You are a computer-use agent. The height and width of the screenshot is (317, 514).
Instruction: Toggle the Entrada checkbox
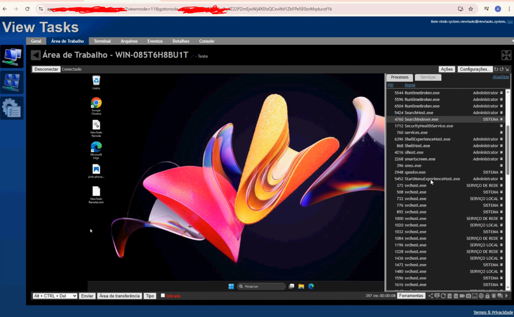coord(163,295)
